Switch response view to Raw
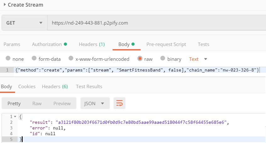The height and width of the screenshot is (143, 266). tap(37, 103)
